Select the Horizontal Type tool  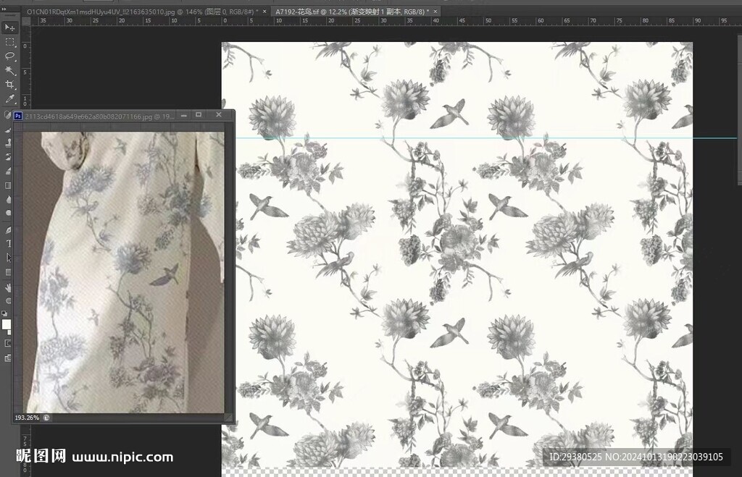[7, 243]
